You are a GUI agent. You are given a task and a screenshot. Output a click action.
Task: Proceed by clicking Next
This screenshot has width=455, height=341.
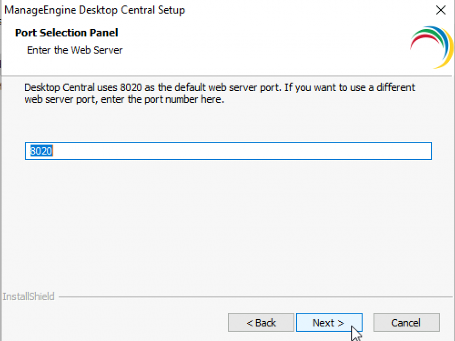[329, 322]
